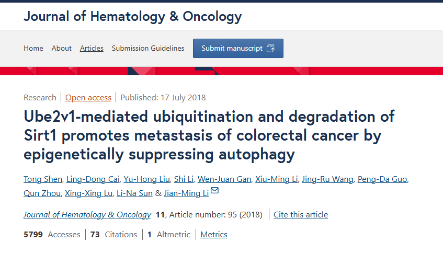Click the Open access link
Image resolution: width=443 pixels, height=254 pixels.
point(88,98)
